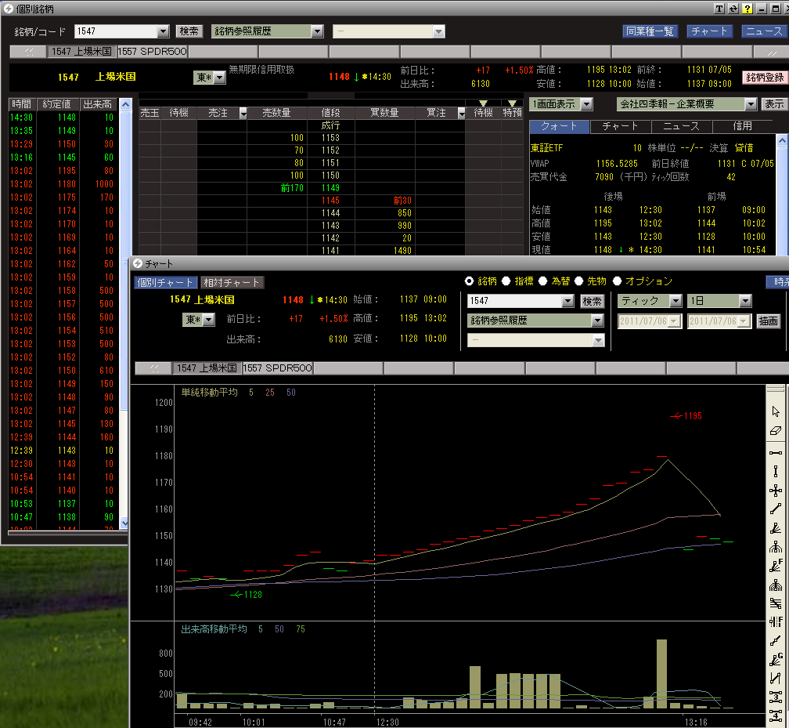This screenshot has width=789, height=728.
Task: Select the 為替 radio button
Action: [542, 281]
